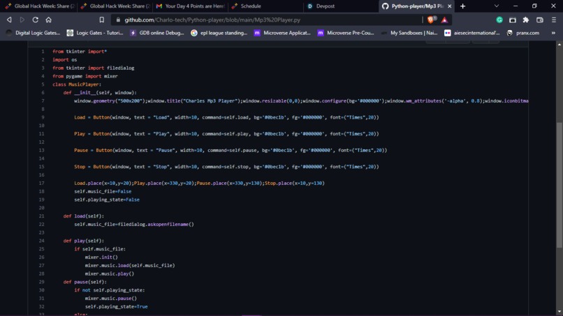The width and height of the screenshot is (563, 316).
Task: Open the Microverse Pre-Course bookmark
Action: pos(346,33)
